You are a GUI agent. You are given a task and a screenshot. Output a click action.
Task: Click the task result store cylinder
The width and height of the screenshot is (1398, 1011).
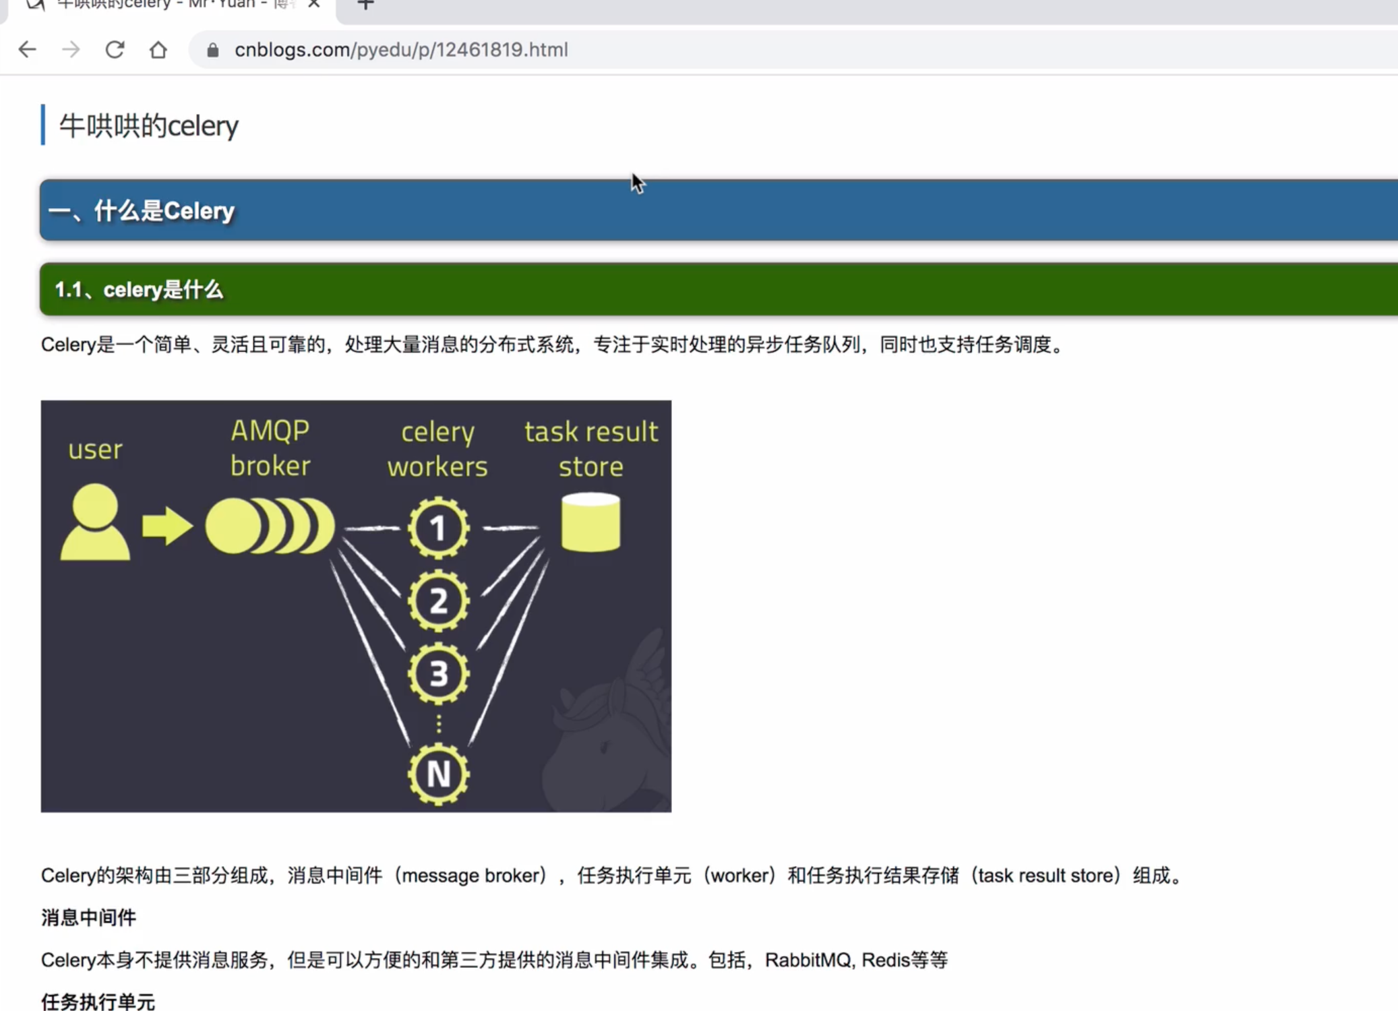590,522
